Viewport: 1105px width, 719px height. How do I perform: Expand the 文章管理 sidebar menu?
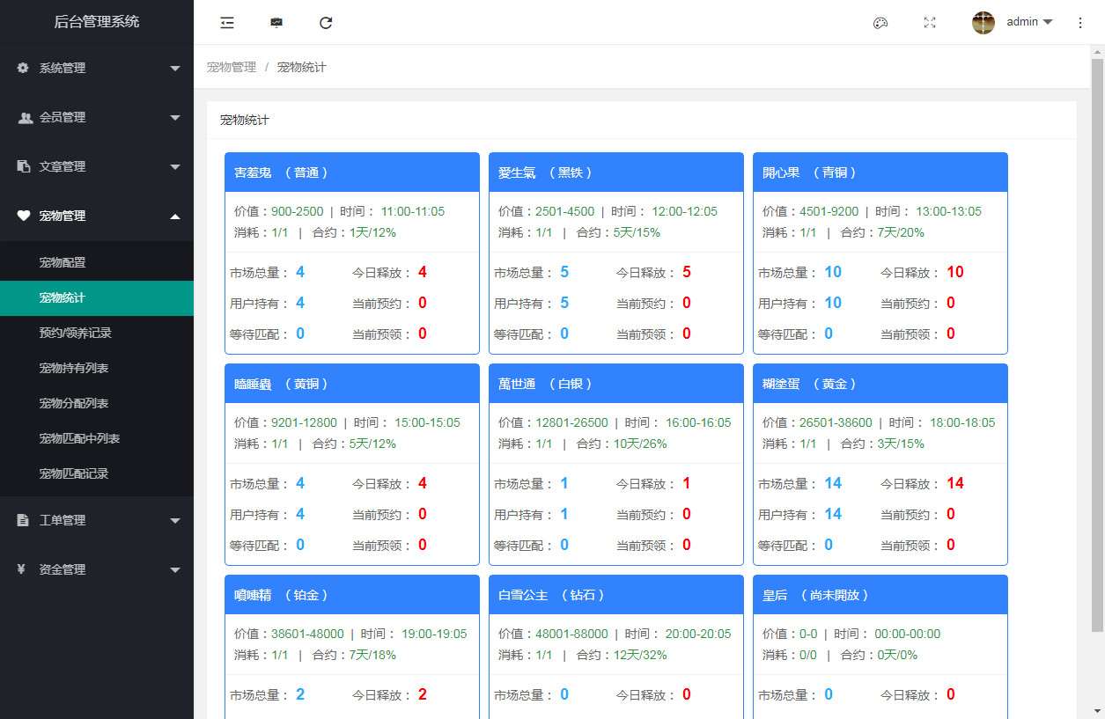(97, 166)
